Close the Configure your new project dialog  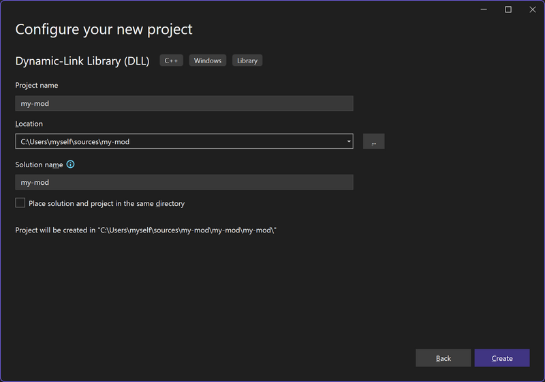tap(532, 10)
